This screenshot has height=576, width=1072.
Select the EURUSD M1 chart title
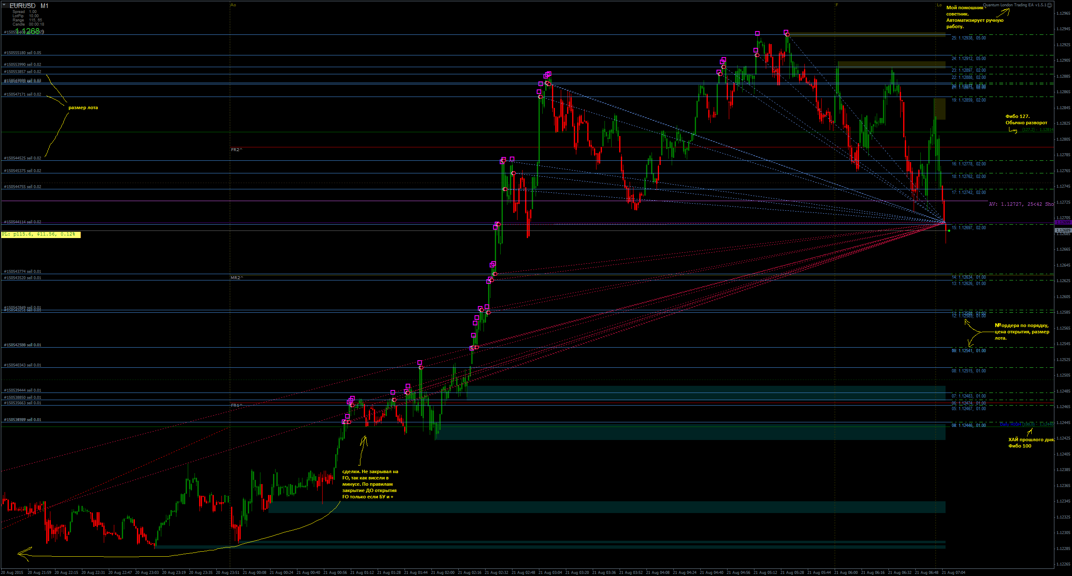tap(29, 6)
